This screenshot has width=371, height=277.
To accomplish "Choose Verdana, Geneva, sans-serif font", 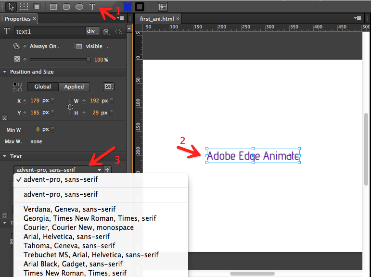I will coord(101,209).
